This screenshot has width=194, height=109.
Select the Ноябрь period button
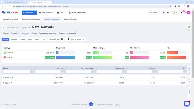click(x=22, y=39)
